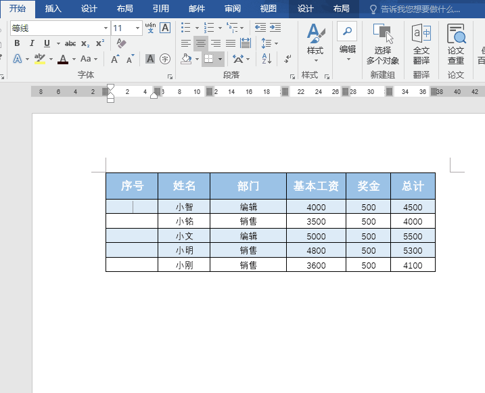
Task: Click the sort A-Z icon
Action: [x=267, y=59]
